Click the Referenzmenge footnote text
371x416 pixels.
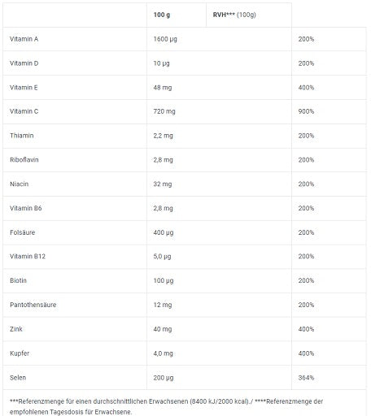(x=166, y=406)
